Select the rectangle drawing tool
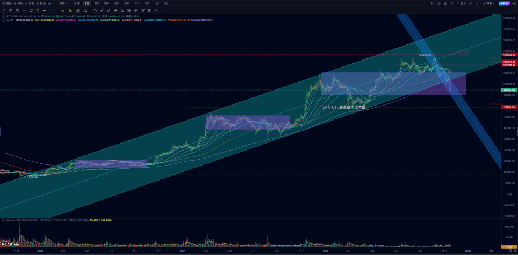The width and height of the screenshot is (518, 255). (x=31, y=11)
